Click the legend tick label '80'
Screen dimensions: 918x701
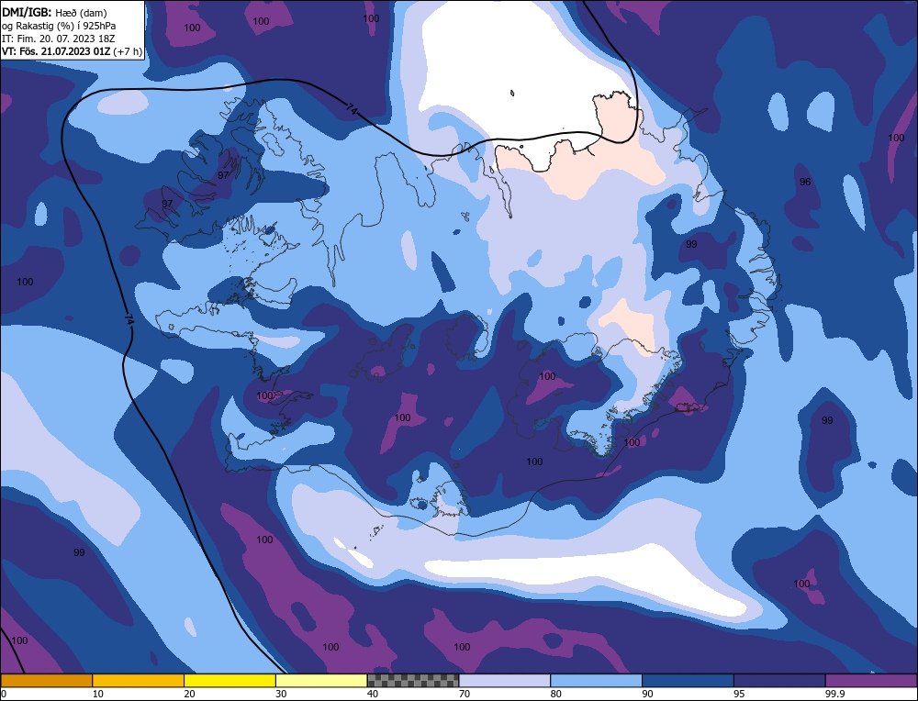[x=556, y=694]
